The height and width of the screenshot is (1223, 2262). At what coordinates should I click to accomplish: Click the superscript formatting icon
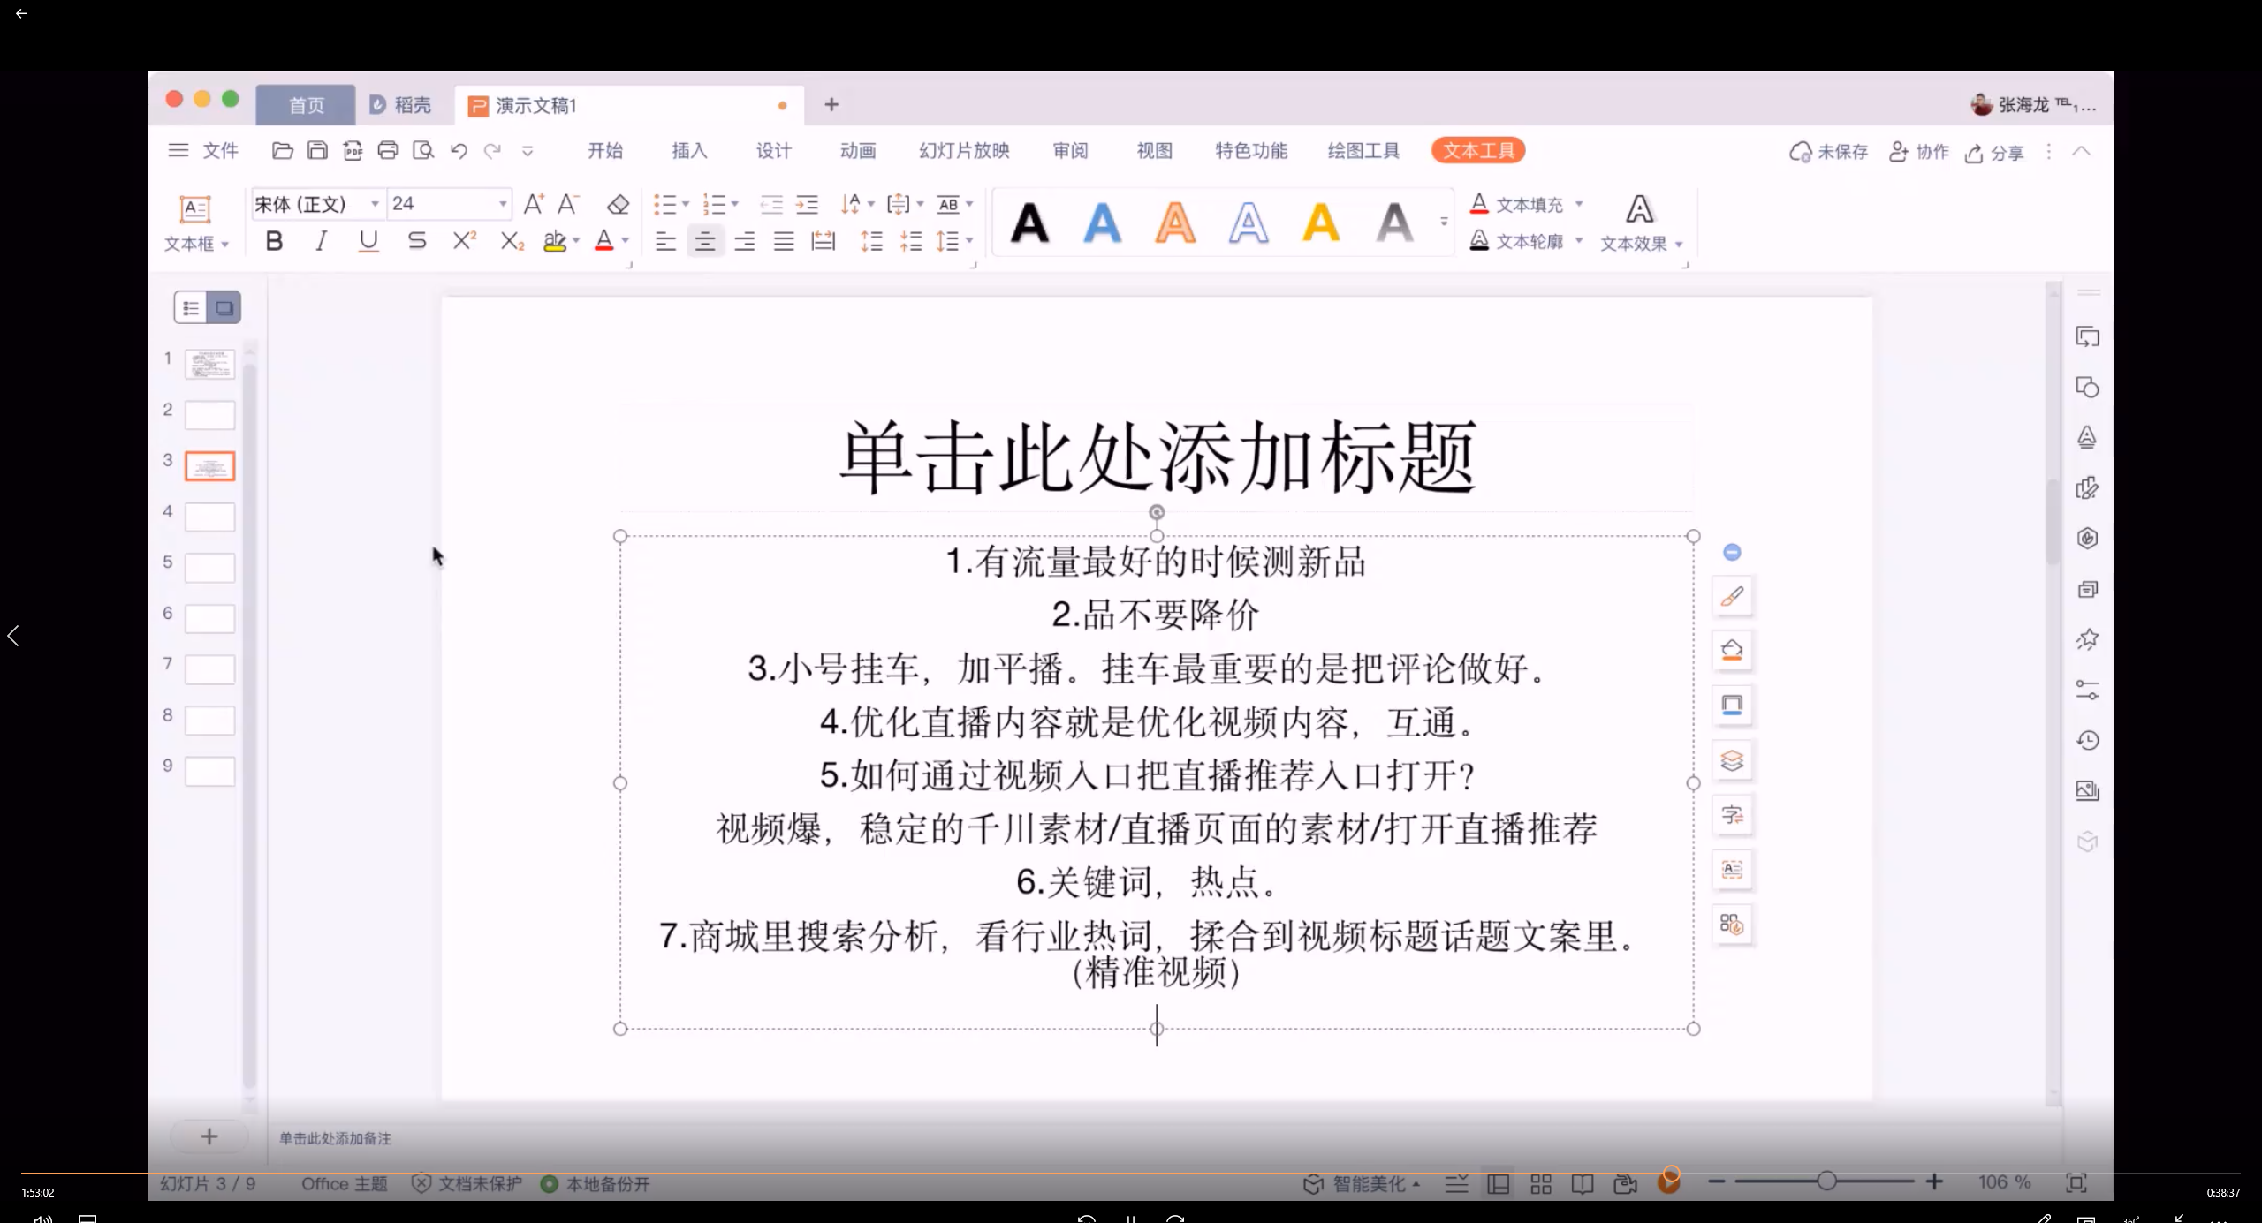(x=463, y=240)
